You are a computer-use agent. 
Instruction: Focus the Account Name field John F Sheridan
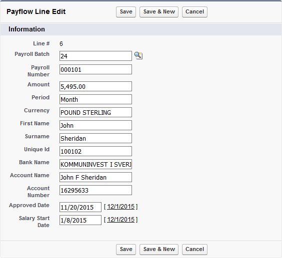click(95, 177)
